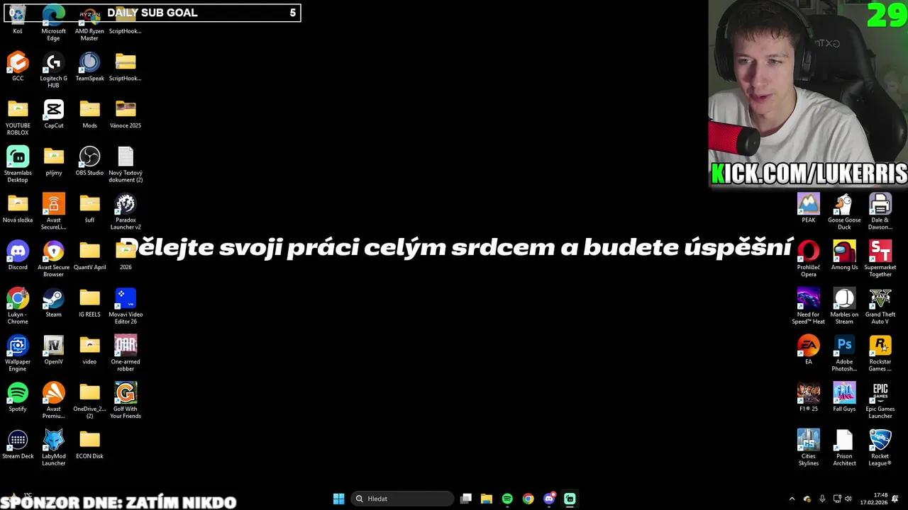
Task: Launch LabyMod Launcher shortcut
Action: tap(53, 440)
